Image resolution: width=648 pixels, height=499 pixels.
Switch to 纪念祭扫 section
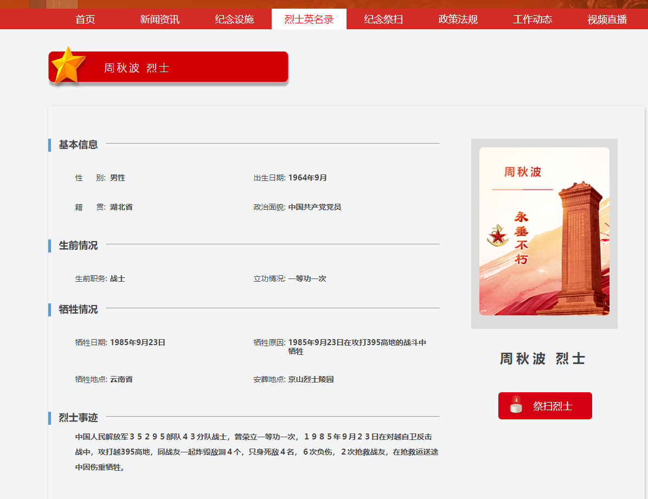point(383,20)
